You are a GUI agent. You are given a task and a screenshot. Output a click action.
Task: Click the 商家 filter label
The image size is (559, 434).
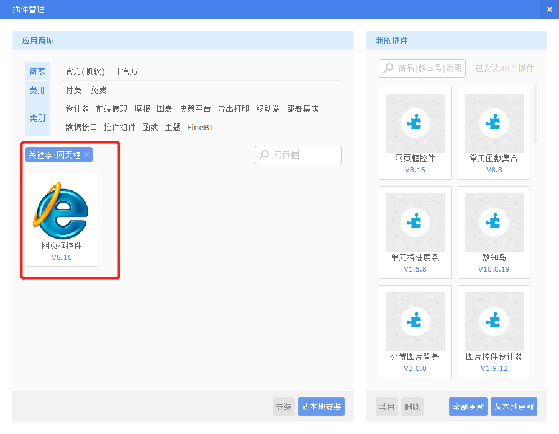point(37,71)
